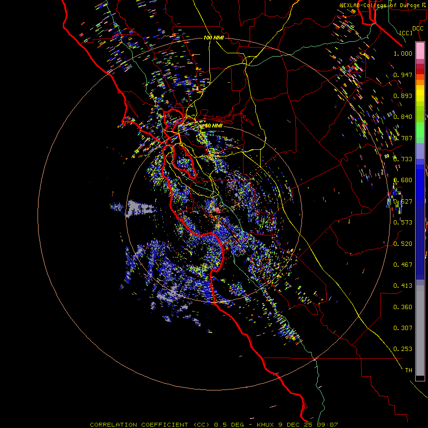This screenshot has width=428, height=428.
Task: Select the 0.253 legend value
Action: click(403, 349)
